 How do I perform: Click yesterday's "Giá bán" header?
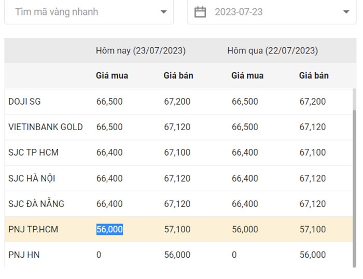314,76
